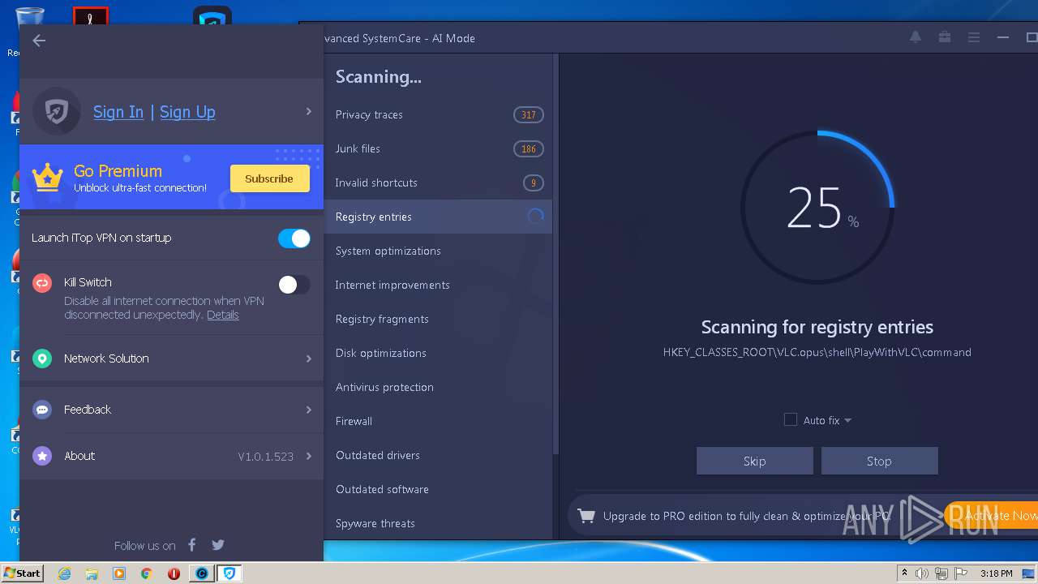This screenshot has height=584, width=1038.
Task: Stop the running scan
Action: coord(880,461)
